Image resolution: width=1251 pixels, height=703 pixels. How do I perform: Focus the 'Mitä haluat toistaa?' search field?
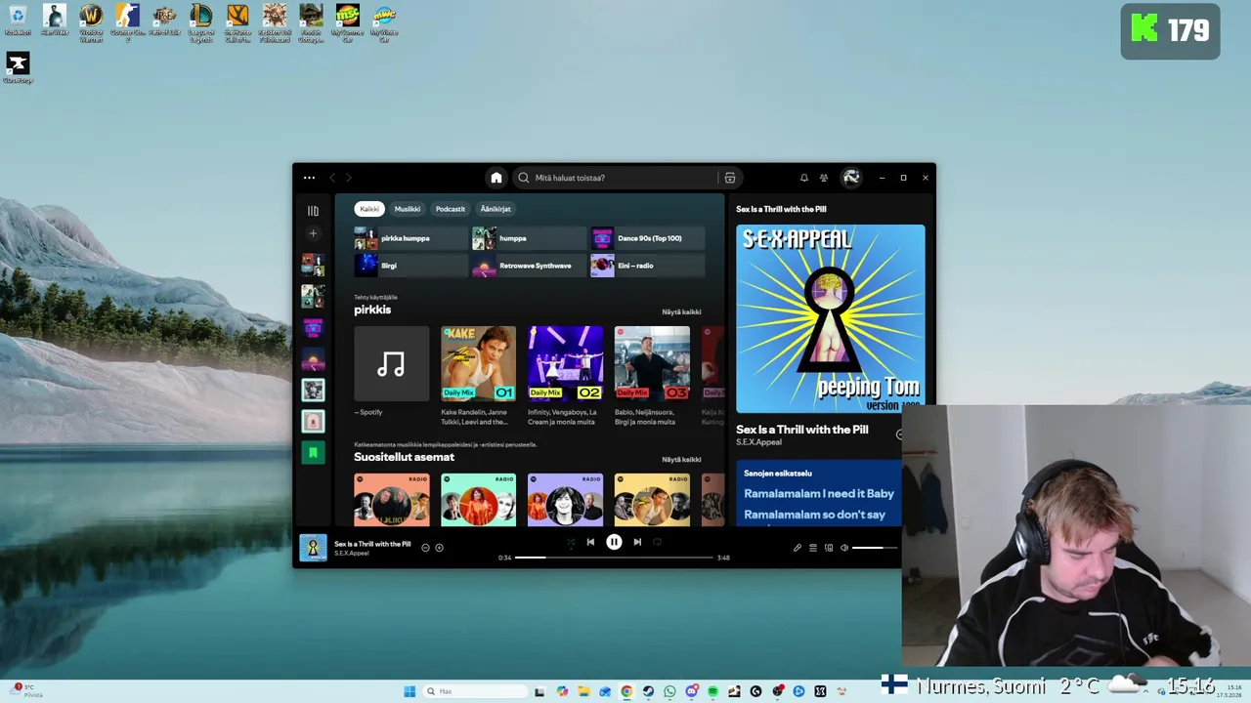pos(616,178)
